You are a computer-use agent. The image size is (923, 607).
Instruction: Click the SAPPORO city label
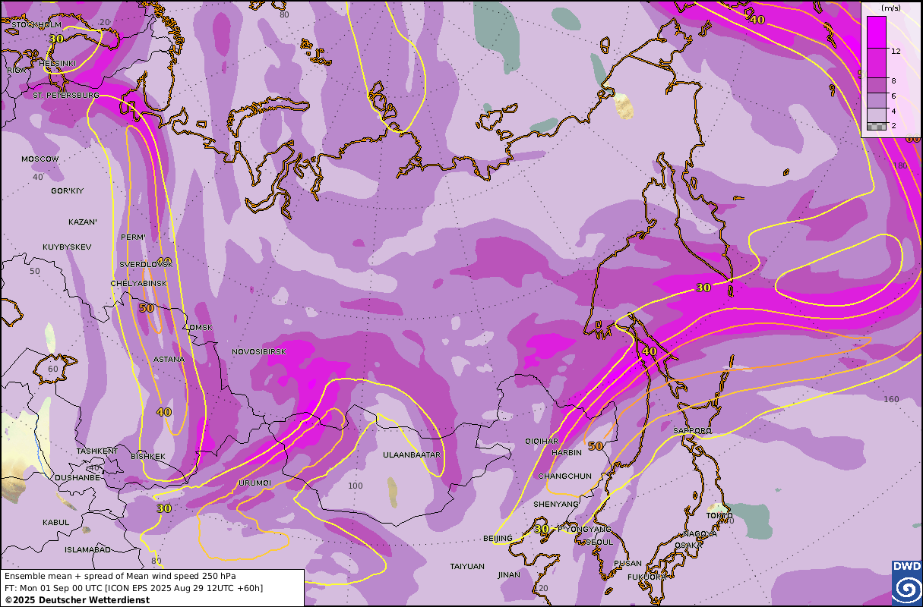click(x=693, y=431)
